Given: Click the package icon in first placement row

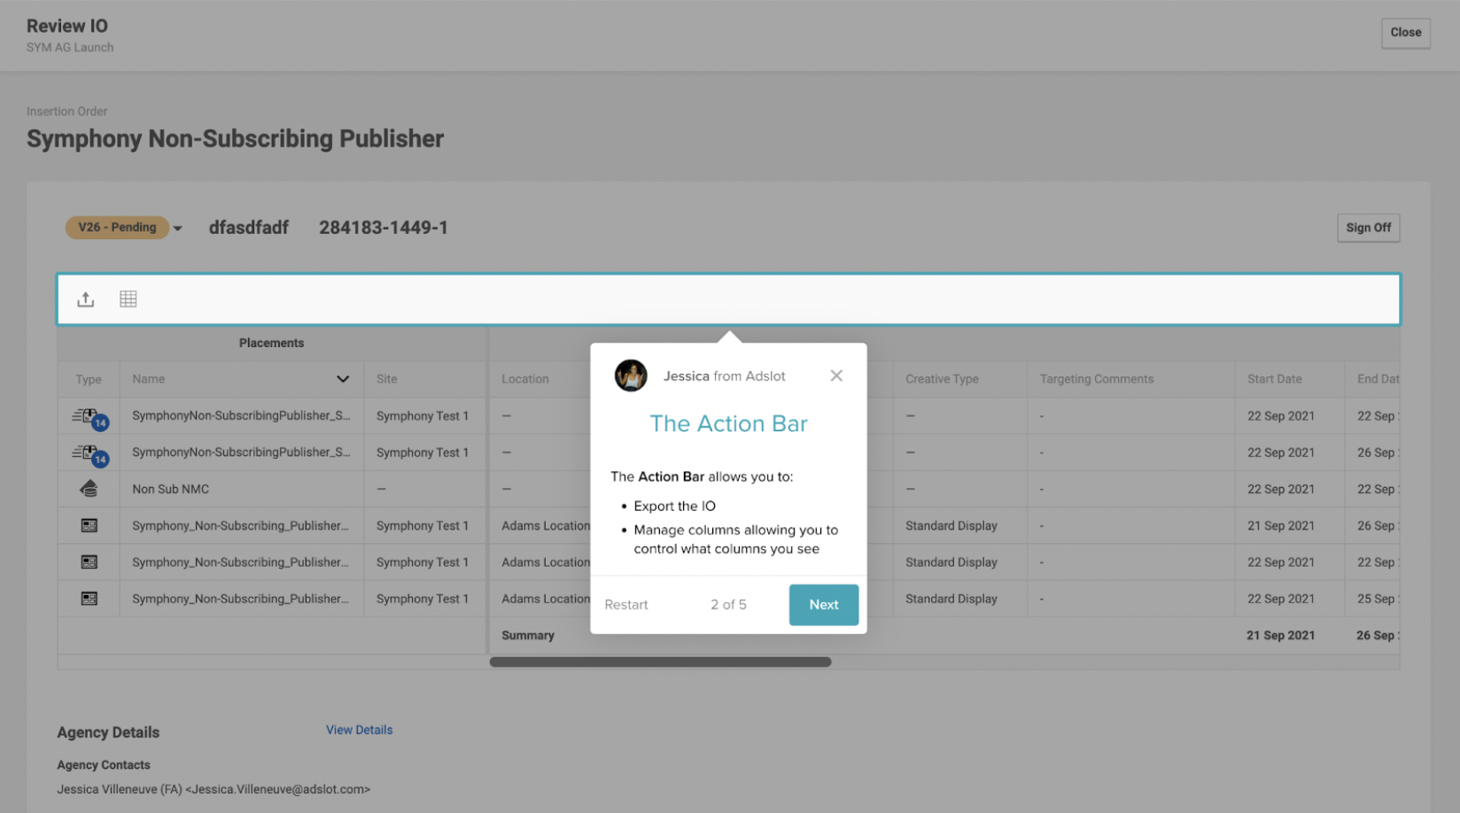Looking at the screenshot, I should (89, 417).
